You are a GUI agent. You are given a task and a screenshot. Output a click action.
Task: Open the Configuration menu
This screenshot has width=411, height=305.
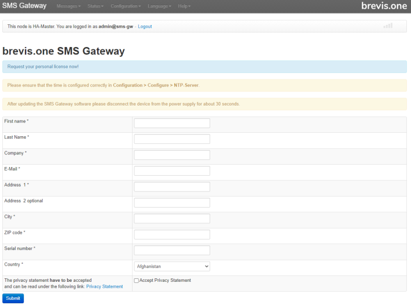pos(126,6)
